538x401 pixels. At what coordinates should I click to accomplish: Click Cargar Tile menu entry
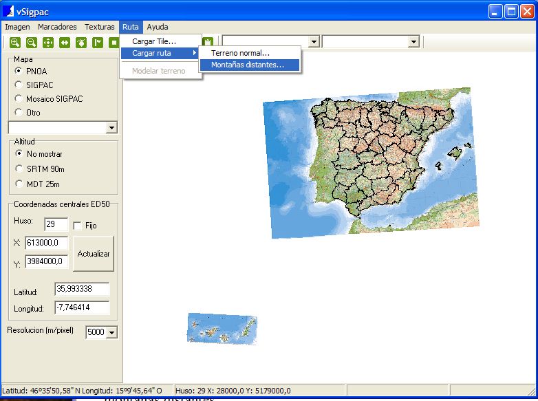(x=154, y=41)
